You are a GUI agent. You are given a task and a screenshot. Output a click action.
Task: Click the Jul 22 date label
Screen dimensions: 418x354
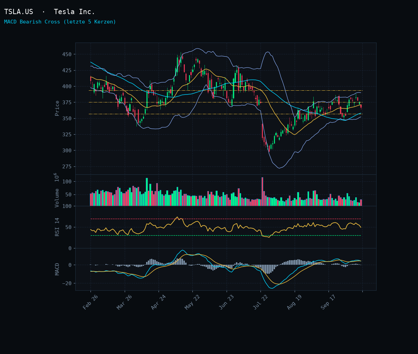coord(260,302)
